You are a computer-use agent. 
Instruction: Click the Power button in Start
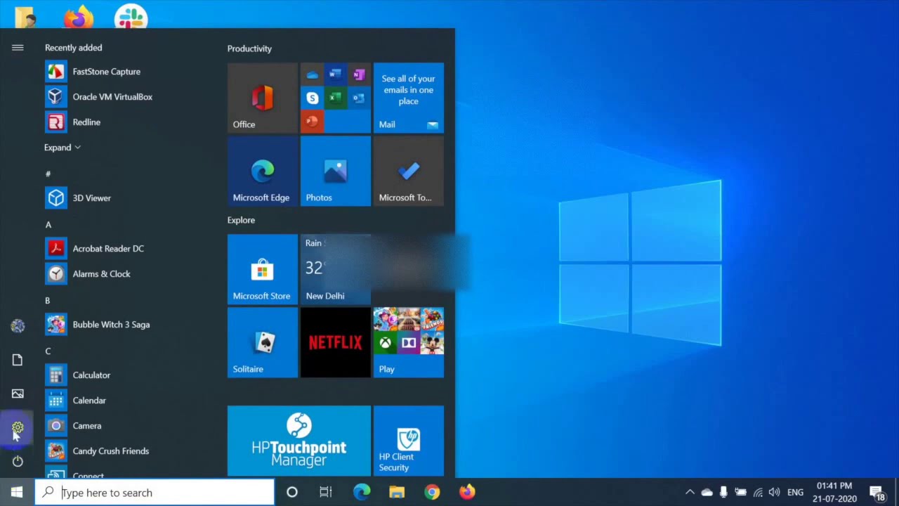[18, 461]
